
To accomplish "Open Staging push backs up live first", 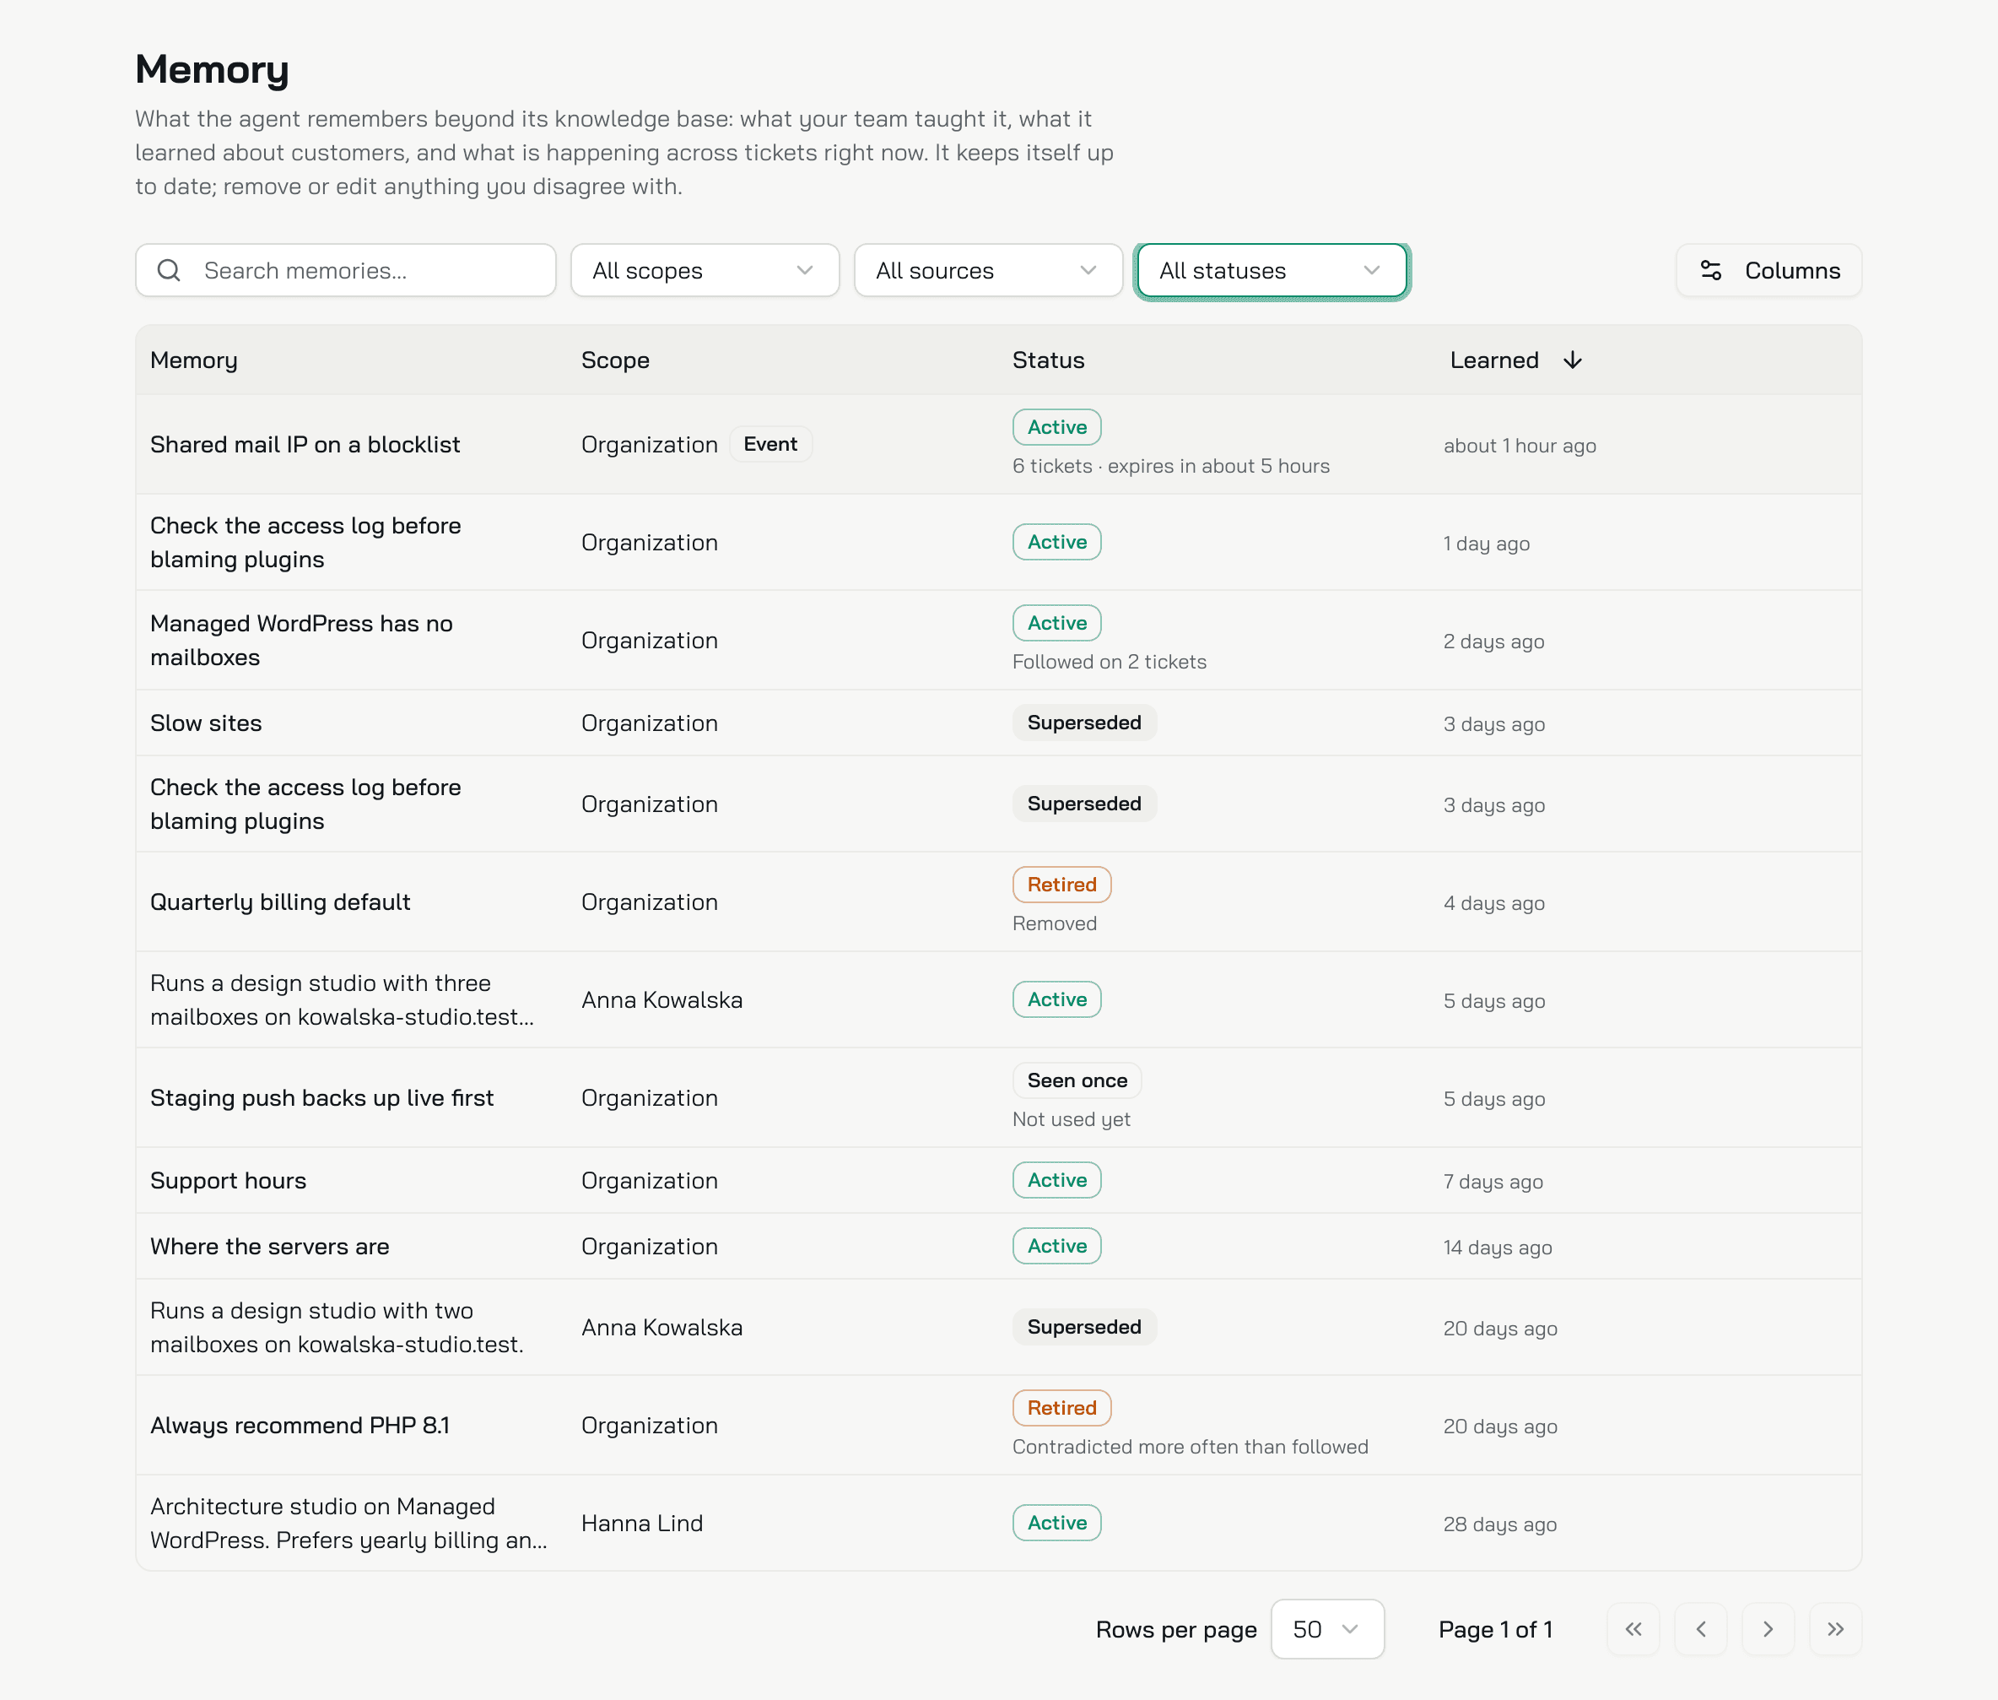I will [321, 1099].
